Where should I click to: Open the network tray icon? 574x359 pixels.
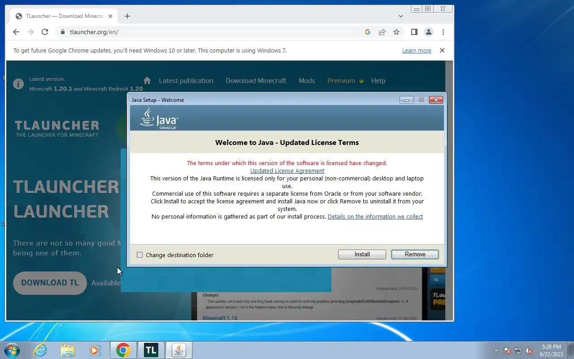click(518, 350)
